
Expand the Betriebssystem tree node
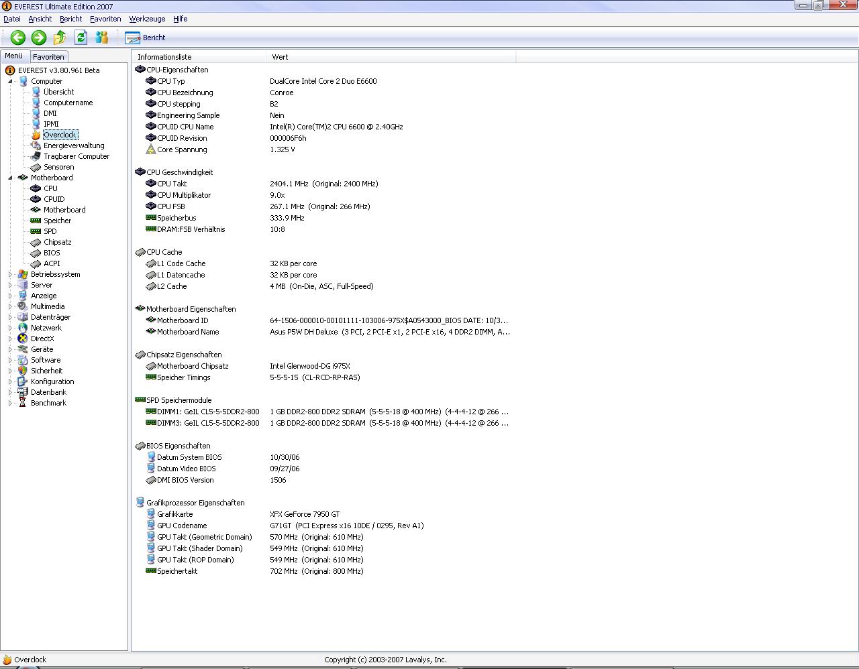[x=10, y=274]
